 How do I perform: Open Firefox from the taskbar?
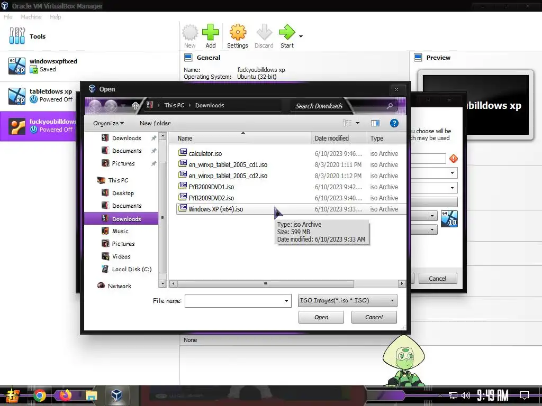click(x=65, y=395)
